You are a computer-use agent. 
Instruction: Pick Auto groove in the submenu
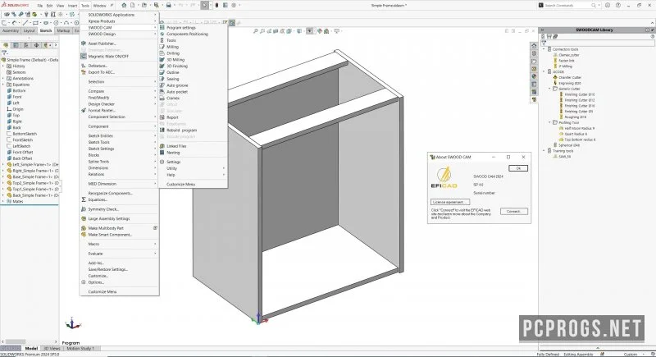[177, 85]
